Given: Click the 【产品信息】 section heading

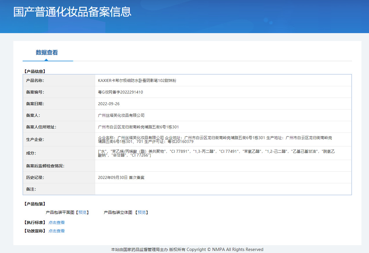Looking at the screenshot, I should click(35, 71).
